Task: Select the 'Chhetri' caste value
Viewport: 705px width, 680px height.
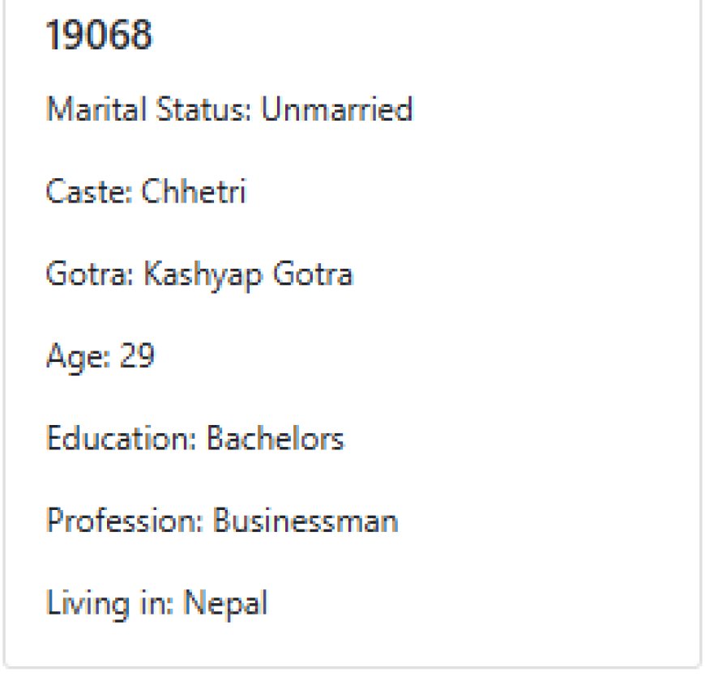Action: [194, 192]
